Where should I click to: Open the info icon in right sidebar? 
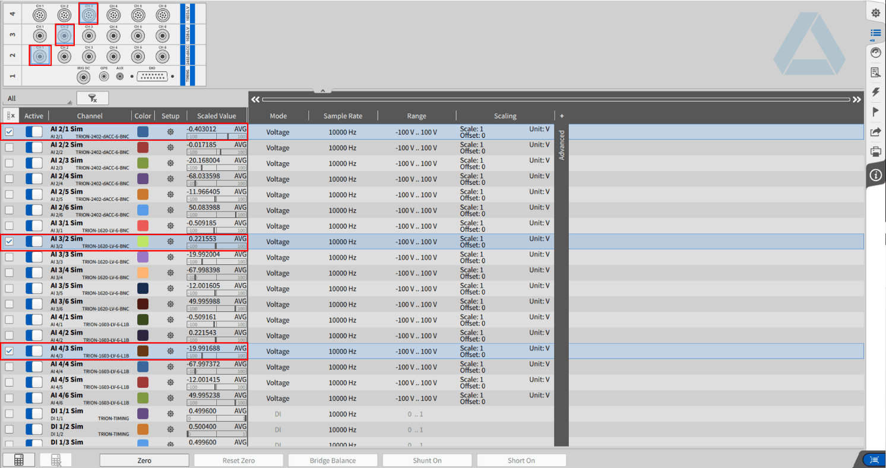pyautogui.click(x=875, y=175)
